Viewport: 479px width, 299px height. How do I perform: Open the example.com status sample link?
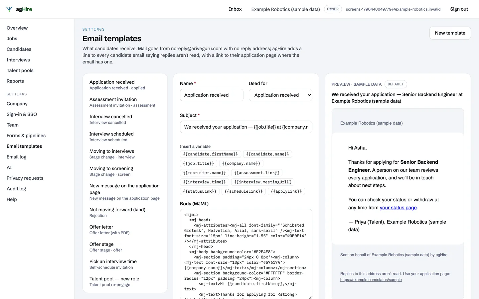click(371, 280)
